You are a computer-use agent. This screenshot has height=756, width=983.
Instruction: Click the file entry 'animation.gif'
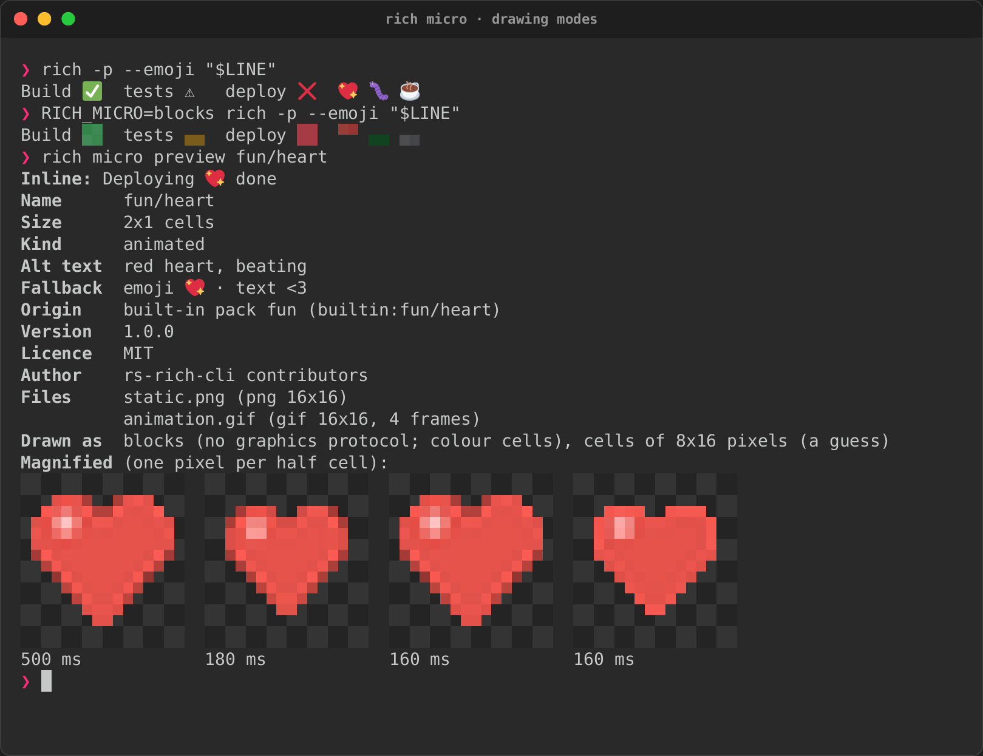(189, 419)
